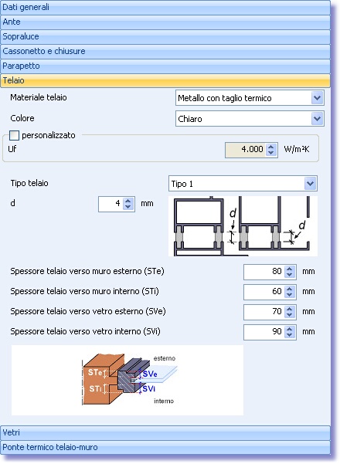This screenshot has height=464, width=340.
Task: Open the Vetri section
Action: [x=165, y=433]
